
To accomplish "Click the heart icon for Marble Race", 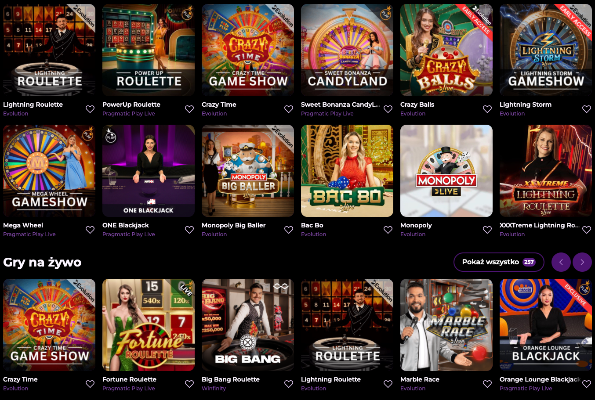I will coord(487,384).
